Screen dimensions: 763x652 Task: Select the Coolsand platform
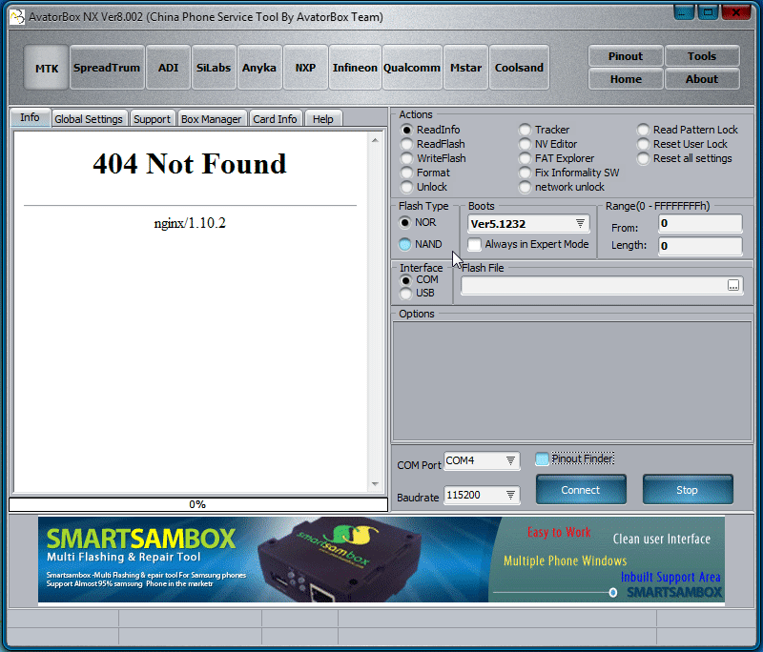point(519,68)
